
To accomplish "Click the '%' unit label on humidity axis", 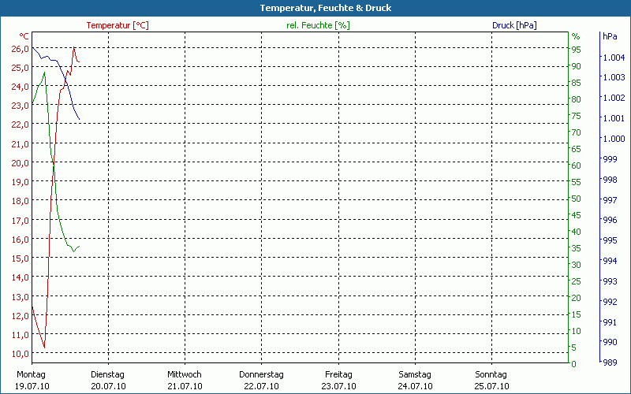I will coord(576,36).
